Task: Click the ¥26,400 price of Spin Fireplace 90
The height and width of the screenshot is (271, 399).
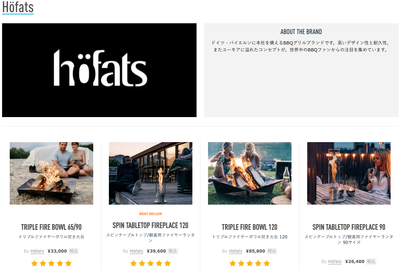Action: click(x=355, y=262)
